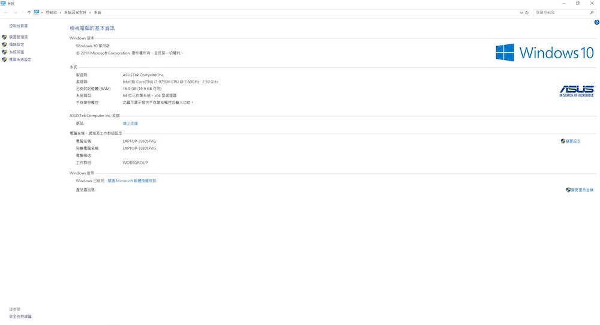
Task: Open 安全性與維護 under 請參閱
Action: (20, 317)
